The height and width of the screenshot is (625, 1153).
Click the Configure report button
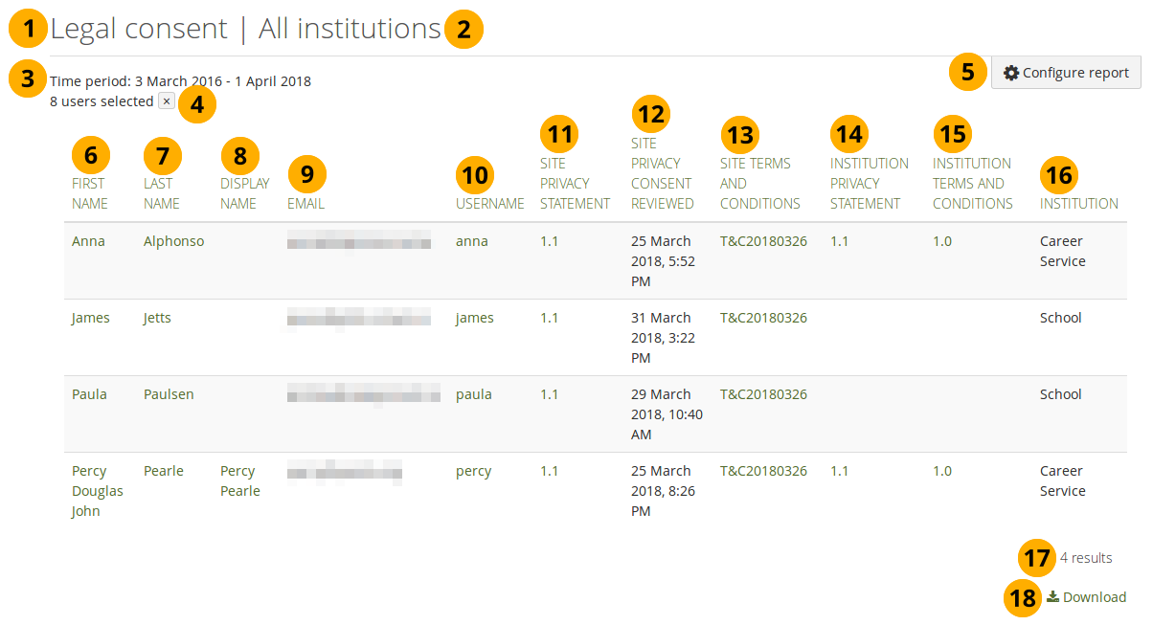(1066, 73)
